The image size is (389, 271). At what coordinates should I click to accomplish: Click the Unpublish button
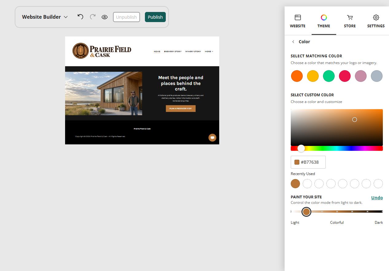126,17
